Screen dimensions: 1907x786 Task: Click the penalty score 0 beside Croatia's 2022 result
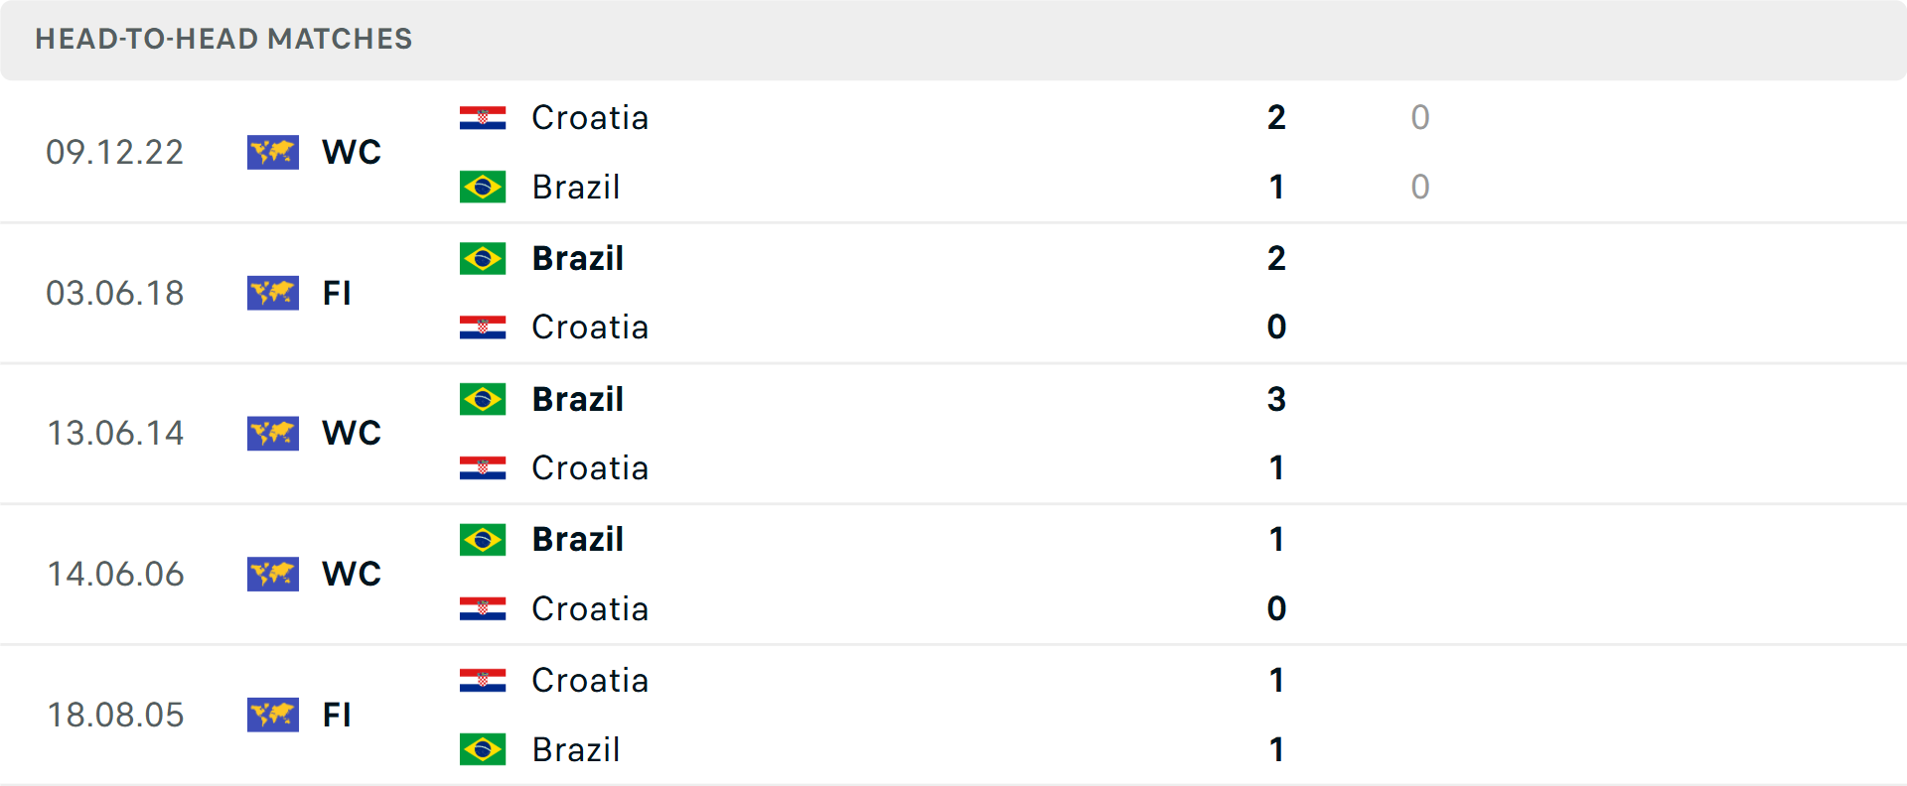(x=1420, y=117)
